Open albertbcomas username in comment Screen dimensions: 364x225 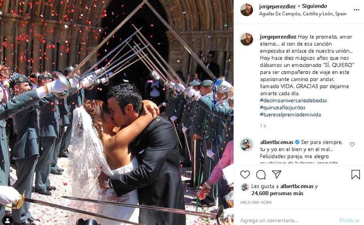pyautogui.click(x=277, y=142)
